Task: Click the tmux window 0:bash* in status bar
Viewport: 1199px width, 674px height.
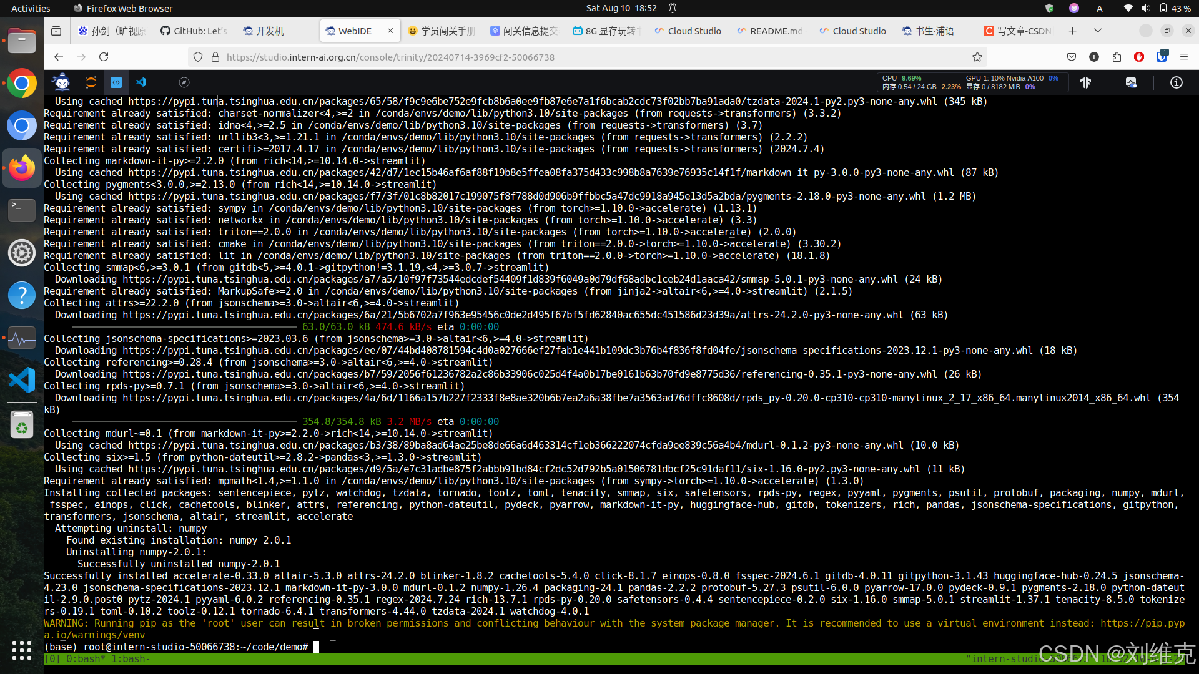Action: click(86, 659)
